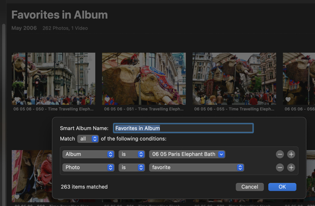
Task: Select photo 050 Time Travelling Elephant thumbnail
Action: [53, 79]
